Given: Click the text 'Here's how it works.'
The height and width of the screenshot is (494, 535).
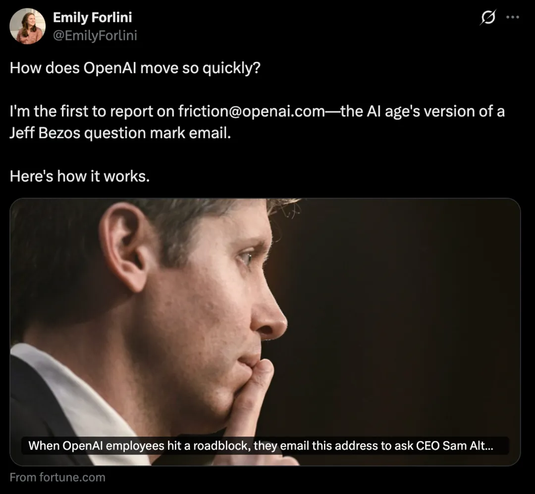Looking at the screenshot, I should pyautogui.click(x=80, y=176).
